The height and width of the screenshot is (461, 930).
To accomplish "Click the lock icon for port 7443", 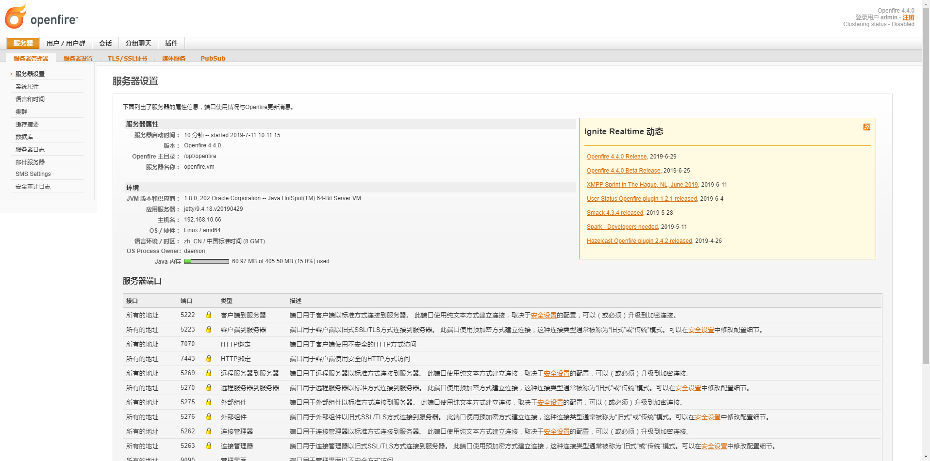I will [209, 359].
